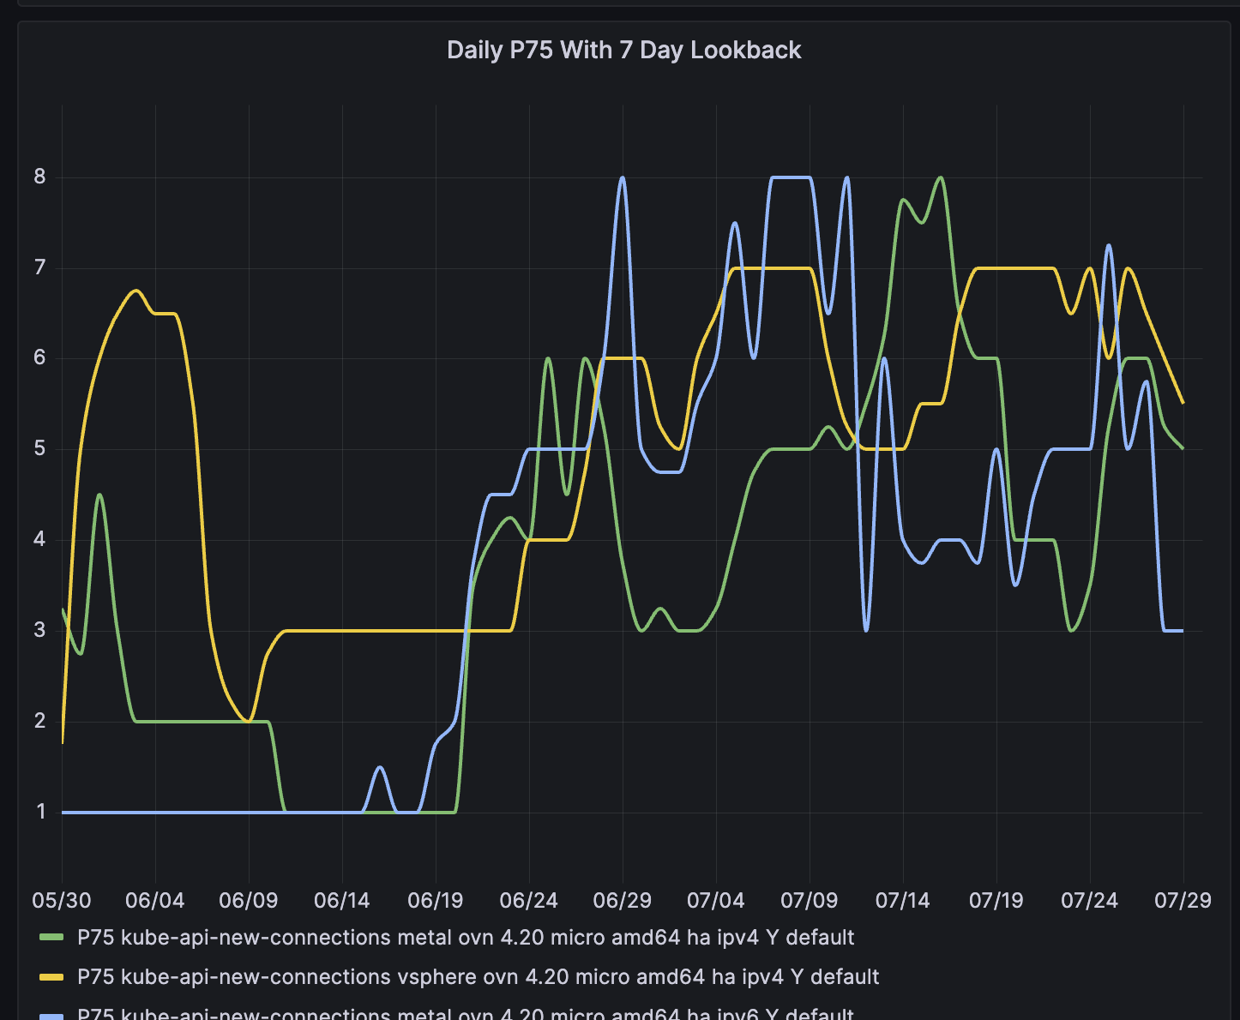Click the 07/24 x-axis date label
Viewport: 1240px width, 1020px height.
click(1090, 900)
